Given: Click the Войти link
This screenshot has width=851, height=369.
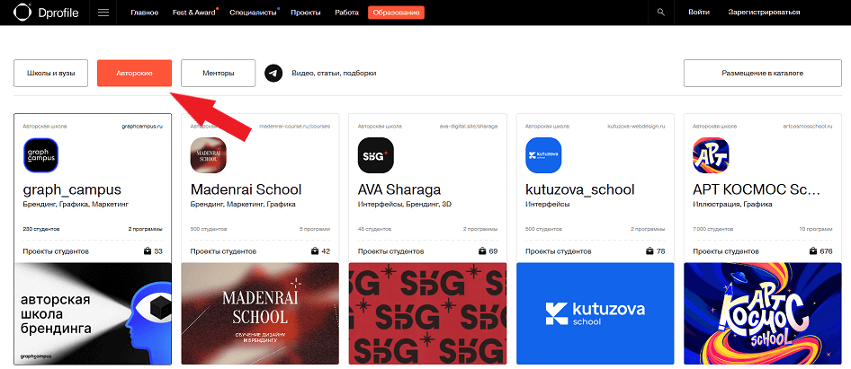Looking at the screenshot, I should tap(699, 13).
